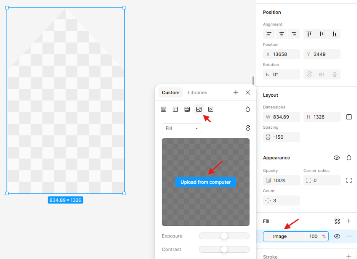Edit the height field 1326
Image resolution: width=357 pixels, height=259 pixels.
(x=322, y=117)
